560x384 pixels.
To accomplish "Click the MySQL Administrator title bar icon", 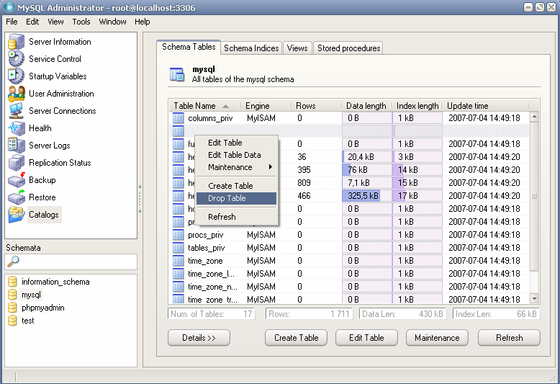I will click(9, 7).
